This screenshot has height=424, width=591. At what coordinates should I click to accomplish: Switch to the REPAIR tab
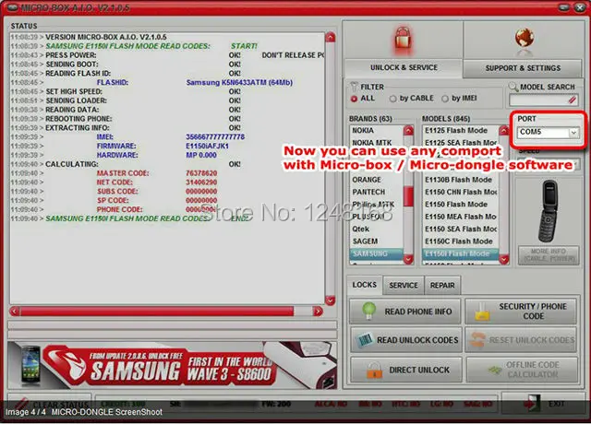tap(442, 286)
